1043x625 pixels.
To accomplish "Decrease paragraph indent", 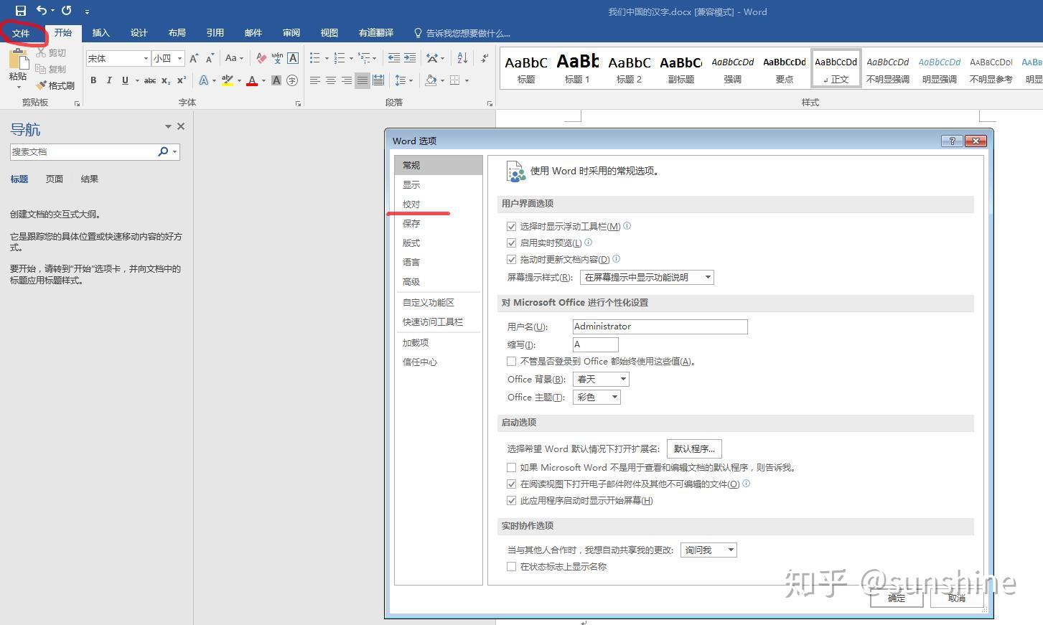I will coord(394,58).
